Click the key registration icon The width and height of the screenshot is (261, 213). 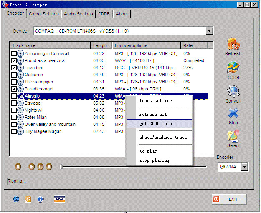(28, 199)
